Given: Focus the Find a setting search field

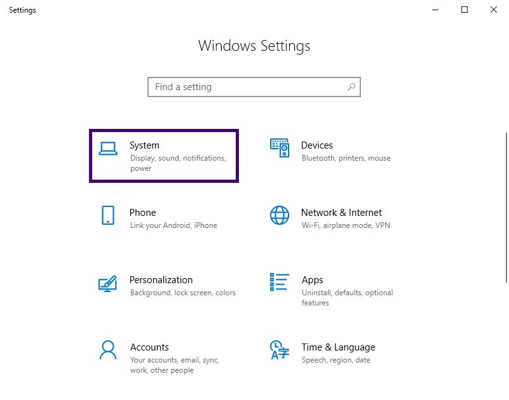Looking at the screenshot, I should pyautogui.click(x=254, y=87).
